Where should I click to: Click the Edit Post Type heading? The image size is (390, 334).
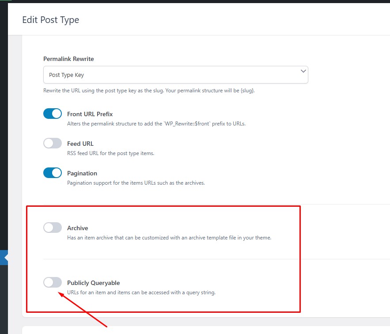51,20
